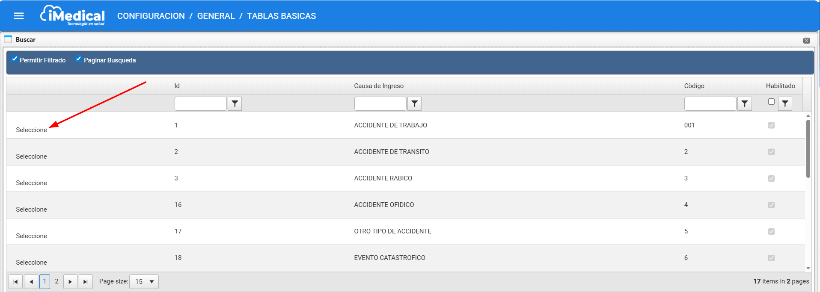The image size is (820, 292).
Task: Click filter icon for Causa de Ingreso
Action: 414,103
